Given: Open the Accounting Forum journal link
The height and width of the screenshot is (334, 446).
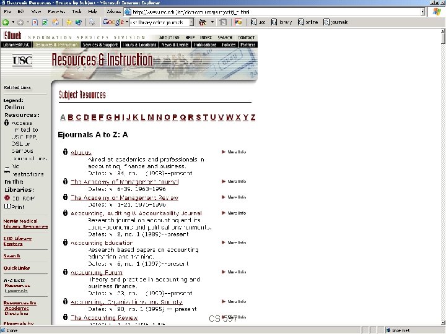Looking at the screenshot, I should 97,272.
